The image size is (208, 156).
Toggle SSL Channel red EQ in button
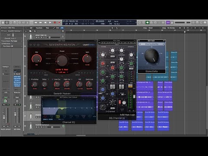120,102
